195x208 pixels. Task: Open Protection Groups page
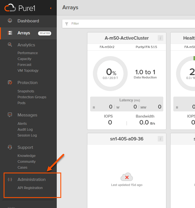coord(32,97)
